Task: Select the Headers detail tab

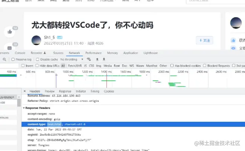Action: pyautogui.click(x=35, y=91)
